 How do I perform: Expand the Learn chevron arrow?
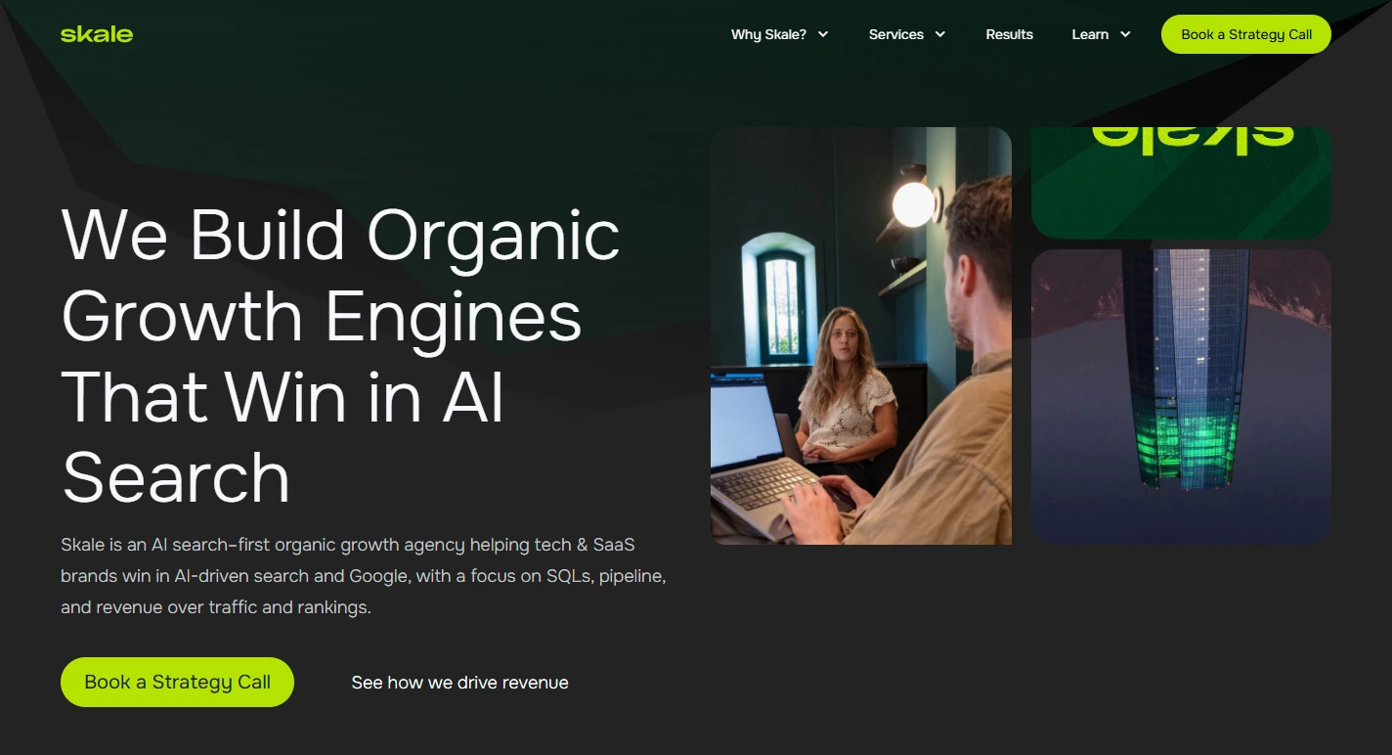(1125, 34)
